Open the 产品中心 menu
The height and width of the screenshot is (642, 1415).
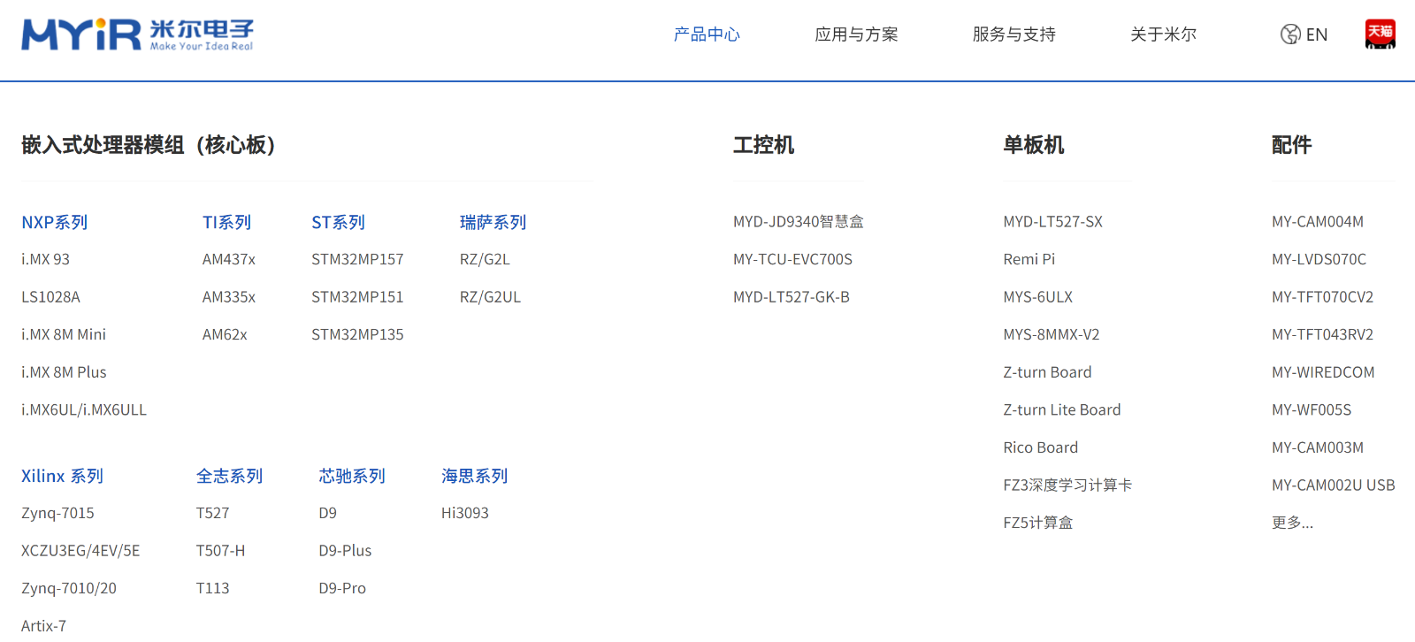click(x=707, y=34)
